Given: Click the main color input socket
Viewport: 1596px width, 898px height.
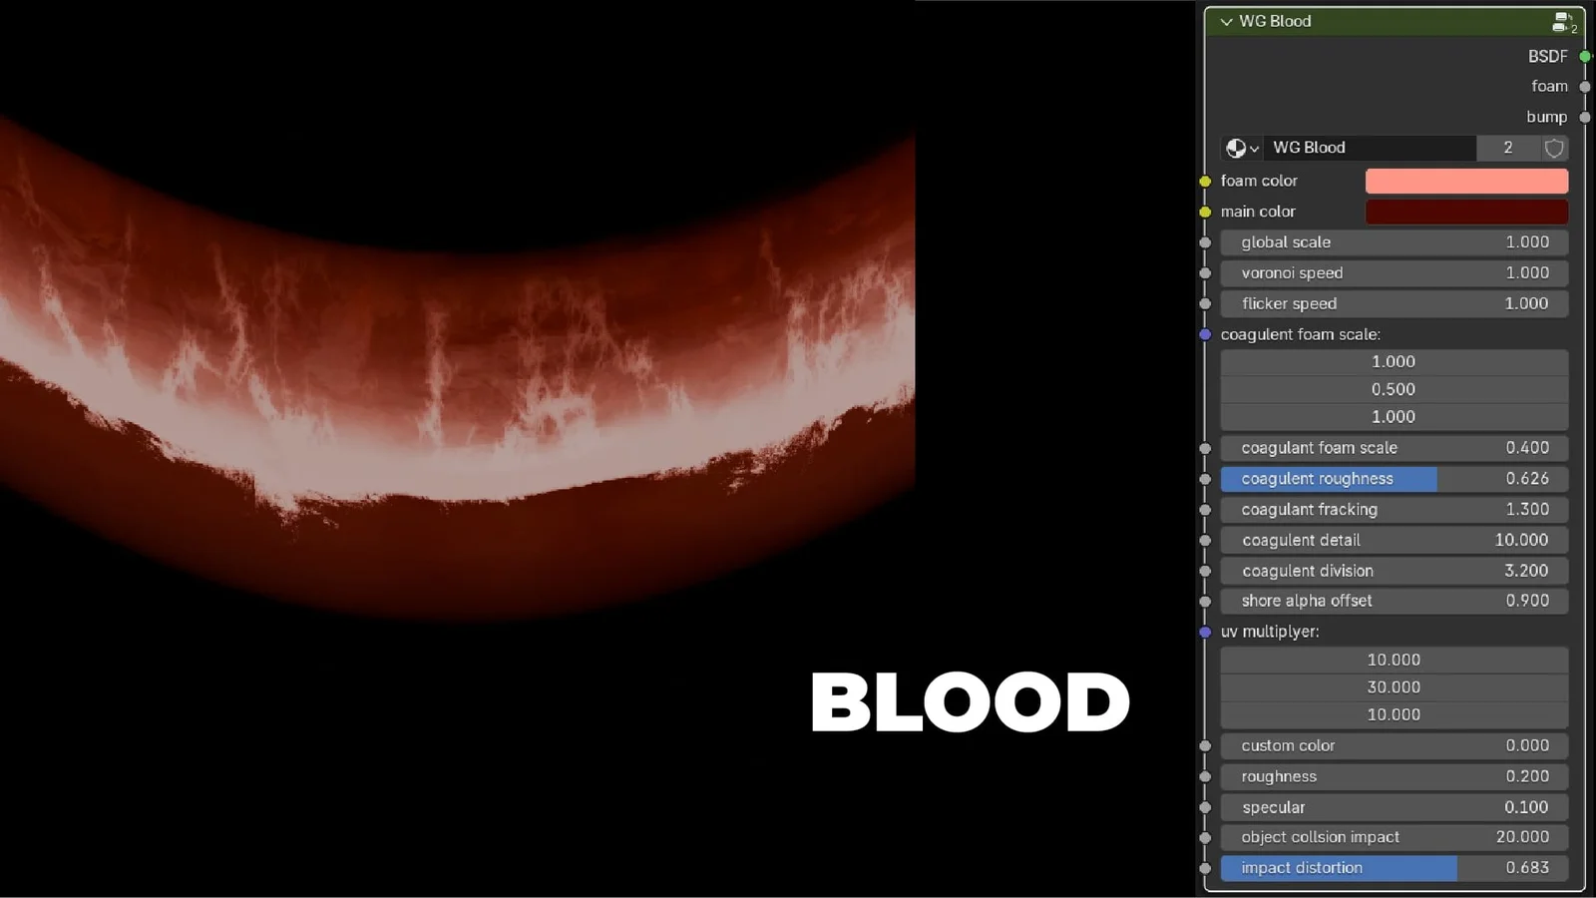Looking at the screenshot, I should 1205,212.
